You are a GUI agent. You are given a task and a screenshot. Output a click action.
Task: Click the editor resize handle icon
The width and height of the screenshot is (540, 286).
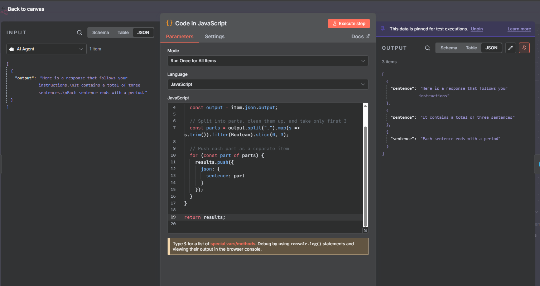point(365,231)
